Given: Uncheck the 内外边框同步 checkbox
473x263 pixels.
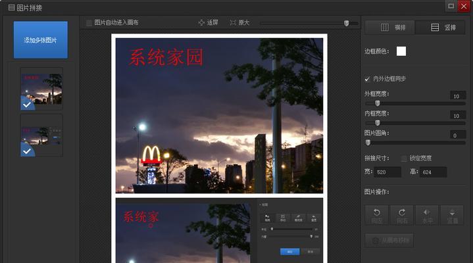Looking at the screenshot, I should [x=367, y=79].
